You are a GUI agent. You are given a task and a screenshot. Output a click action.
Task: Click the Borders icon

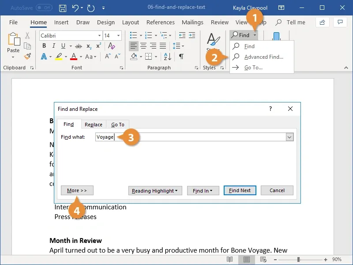148,57
